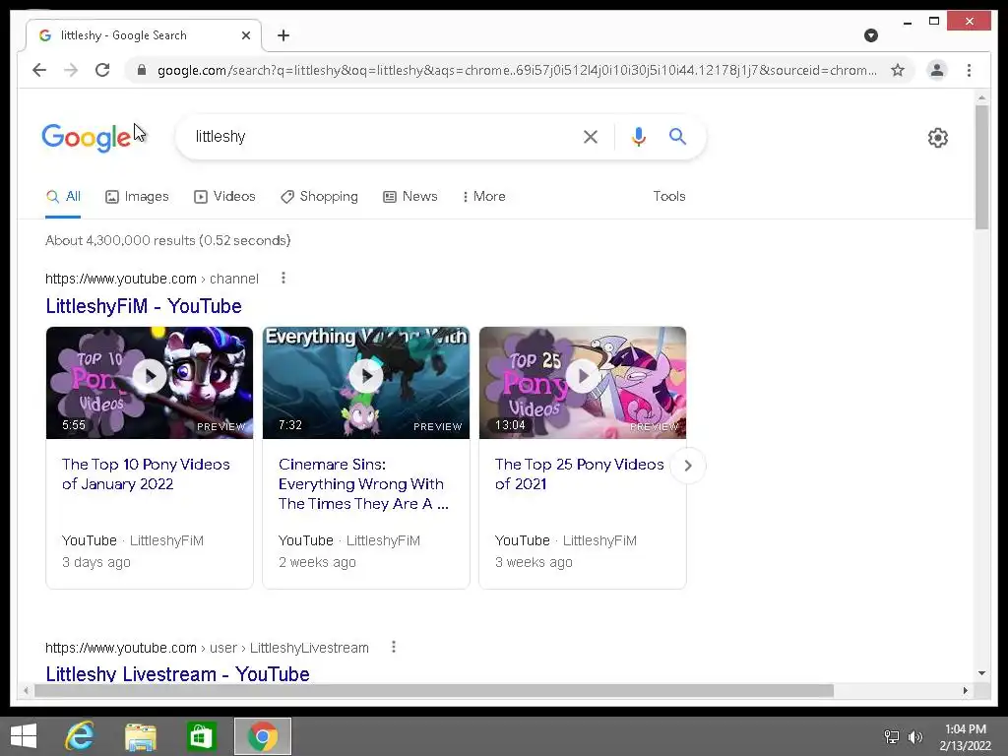Click the browser forward arrow
Image resolution: width=1008 pixels, height=756 pixels.
(71, 70)
